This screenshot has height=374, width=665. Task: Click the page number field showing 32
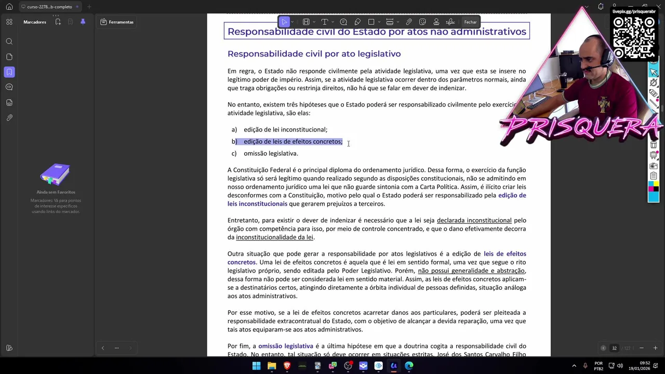click(614, 348)
